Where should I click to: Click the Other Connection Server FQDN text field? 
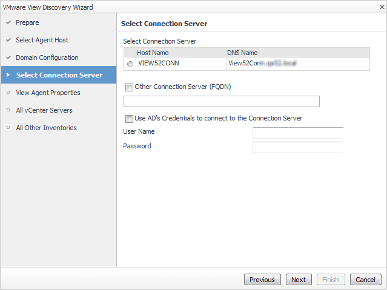[221, 101]
